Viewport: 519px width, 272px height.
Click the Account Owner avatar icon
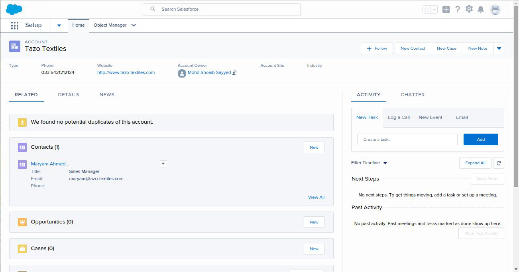tap(182, 73)
